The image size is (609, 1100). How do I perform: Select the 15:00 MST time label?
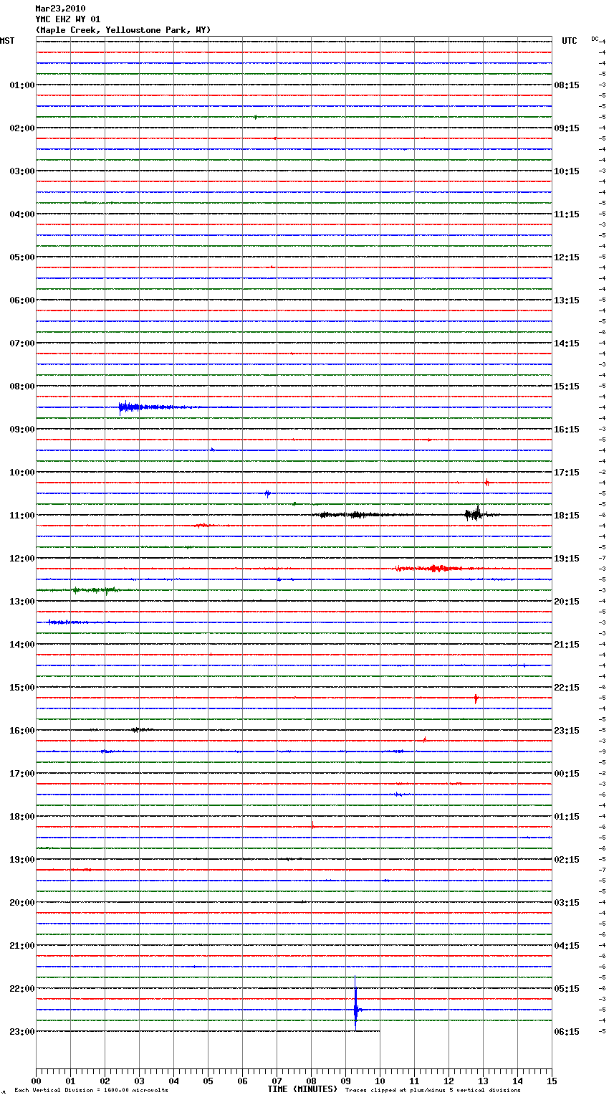coord(22,688)
